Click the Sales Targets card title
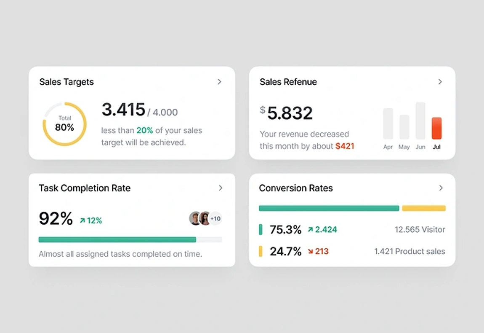 66,82
